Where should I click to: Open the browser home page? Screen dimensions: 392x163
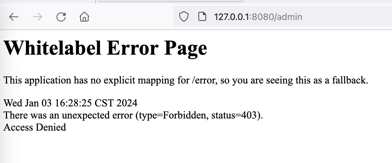[x=84, y=17]
